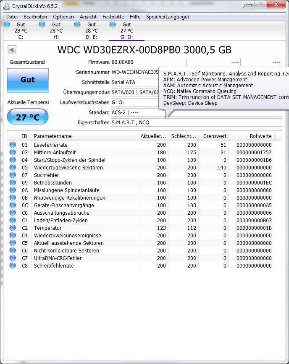Open the Hilfe menu
The width and height of the screenshot is (289, 364).
click(x=135, y=17)
